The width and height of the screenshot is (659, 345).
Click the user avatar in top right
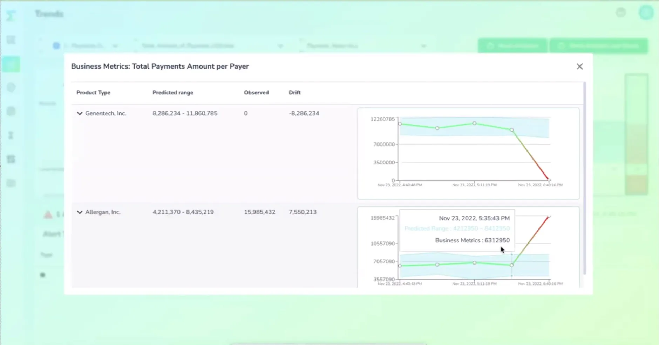(x=646, y=13)
